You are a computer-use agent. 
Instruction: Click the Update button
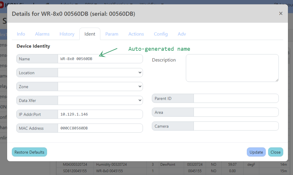click(x=256, y=152)
